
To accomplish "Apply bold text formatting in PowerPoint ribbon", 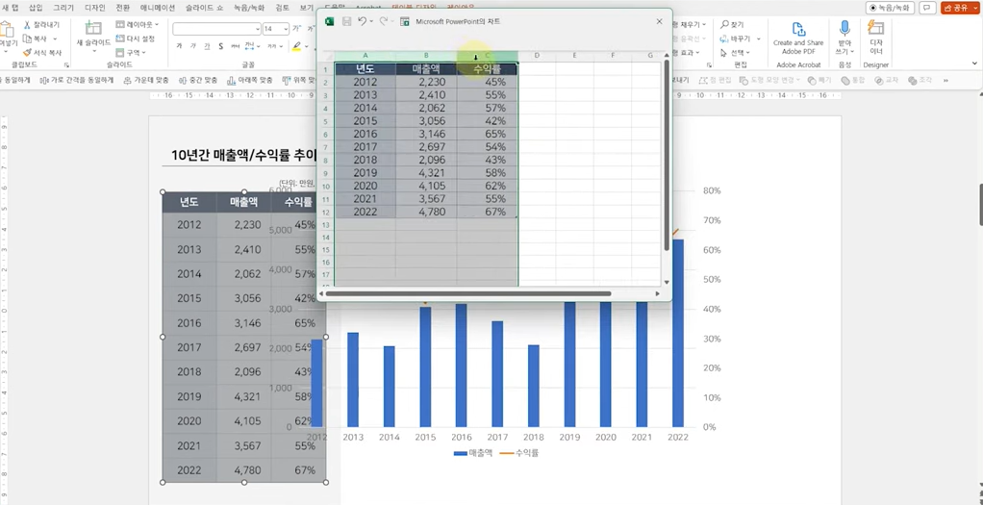I will pos(179,46).
